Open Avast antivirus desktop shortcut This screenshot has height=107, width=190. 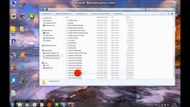coord(23,56)
